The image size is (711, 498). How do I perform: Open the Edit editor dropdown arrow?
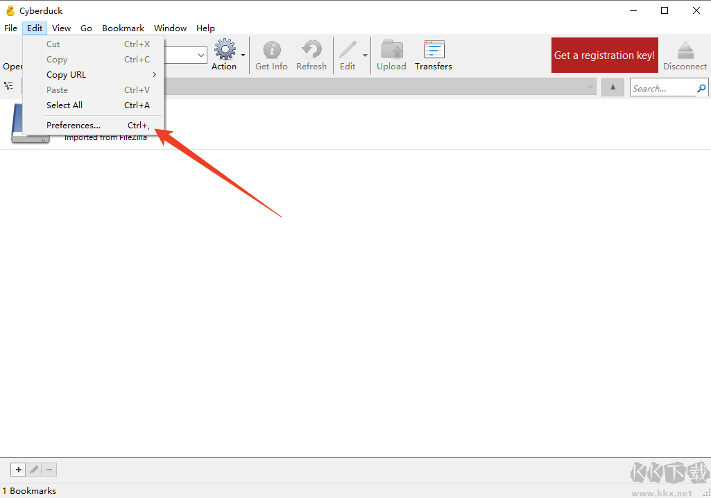click(365, 55)
